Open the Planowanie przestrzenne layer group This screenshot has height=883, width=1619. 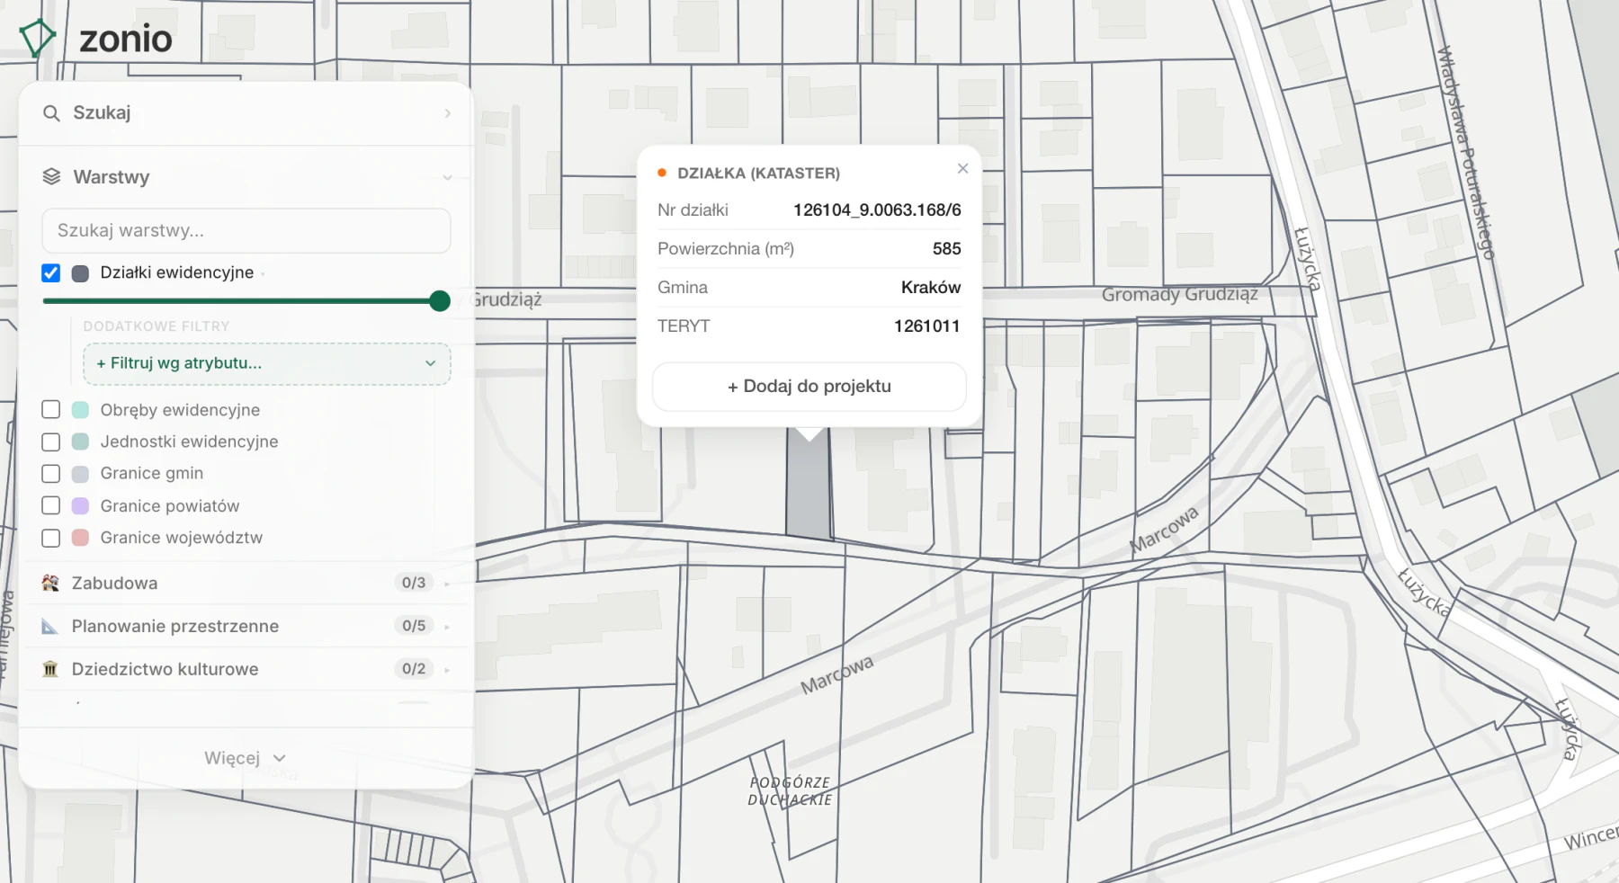click(246, 626)
